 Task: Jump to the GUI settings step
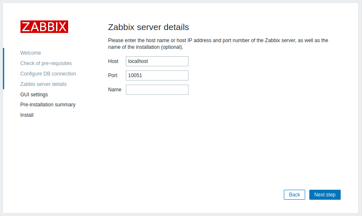click(x=34, y=95)
